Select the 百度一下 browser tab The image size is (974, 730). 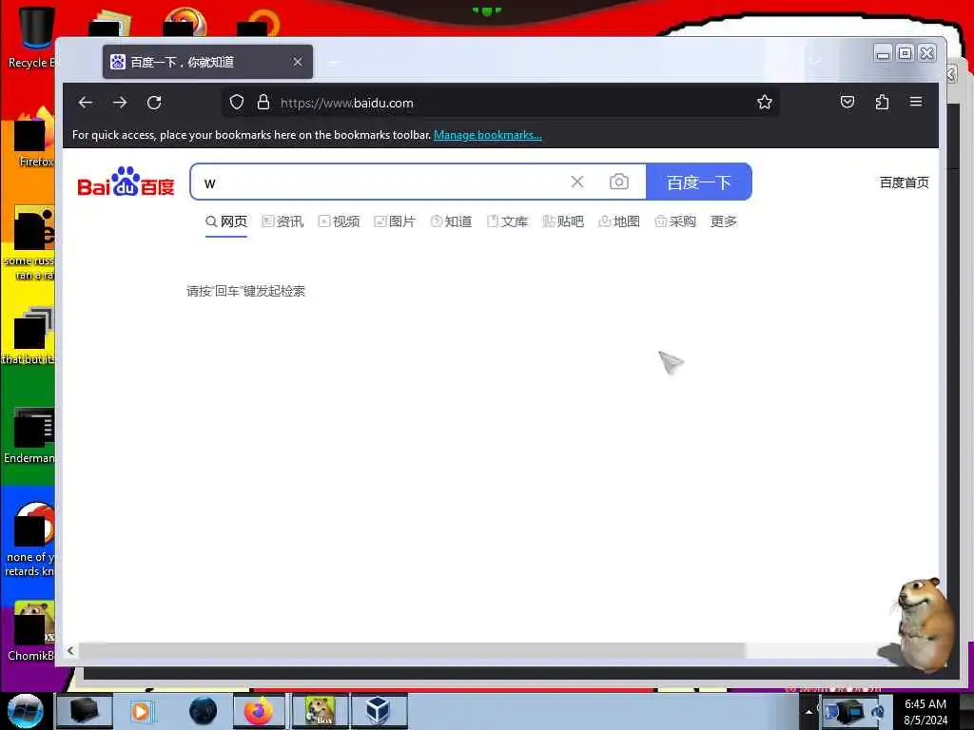pyautogui.click(x=207, y=62)
